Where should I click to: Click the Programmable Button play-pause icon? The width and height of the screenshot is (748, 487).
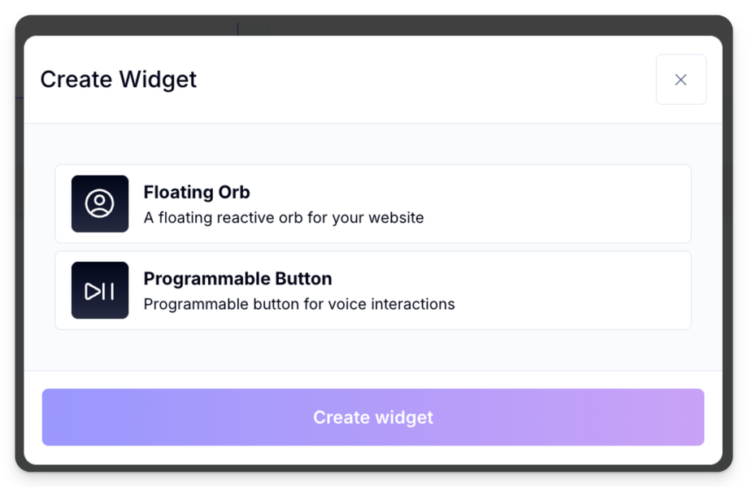100,290
